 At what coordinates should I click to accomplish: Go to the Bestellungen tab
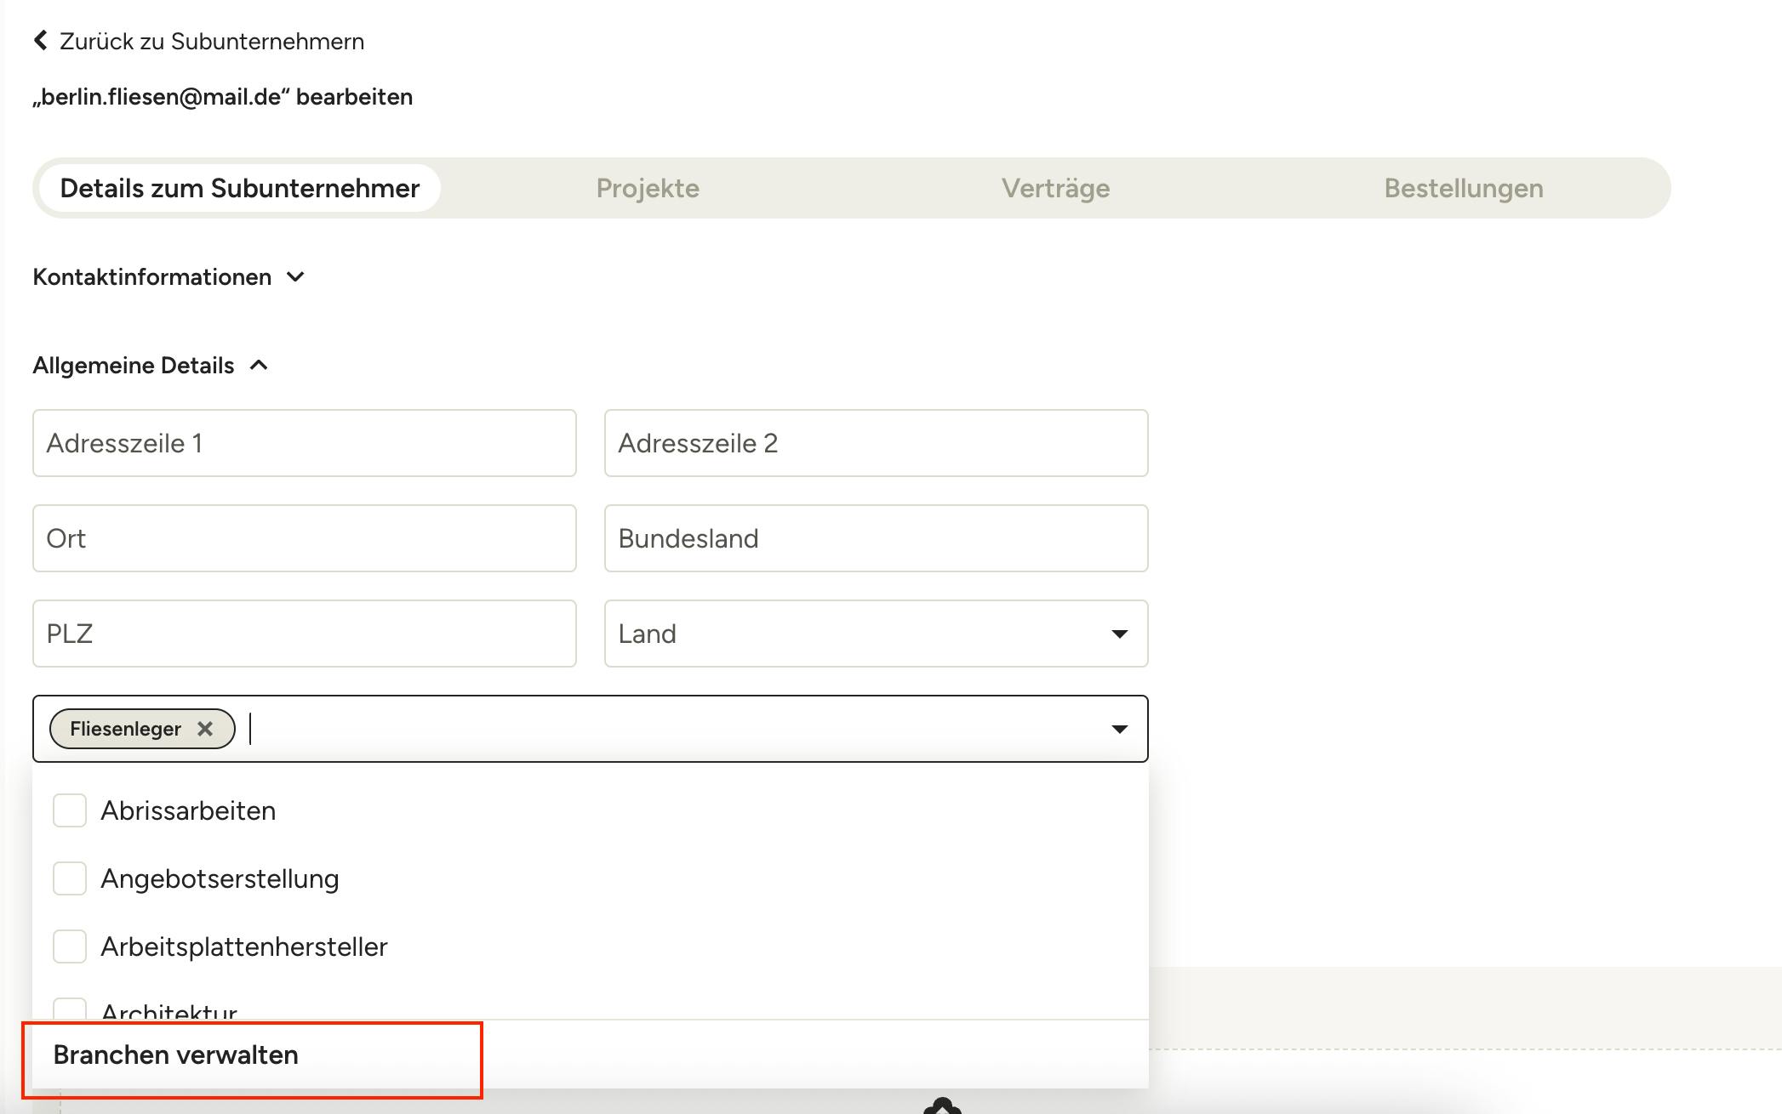1464,188
